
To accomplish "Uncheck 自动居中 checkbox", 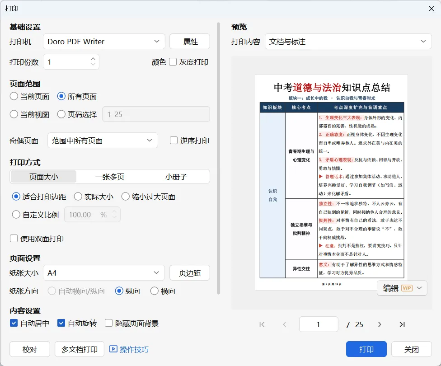I will pos(14,323).
